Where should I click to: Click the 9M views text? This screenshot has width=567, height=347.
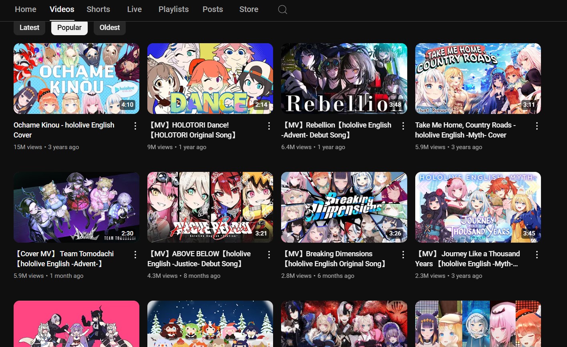[160, 147]
